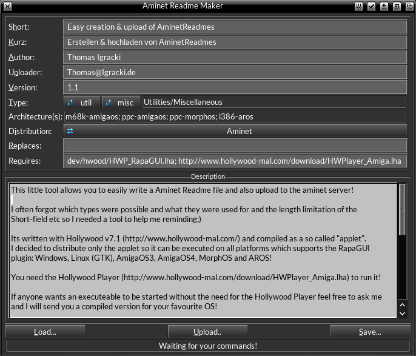Click the Save... button
Image resolution: width=416 pixels, height=356 pixels.
point(370,332)
